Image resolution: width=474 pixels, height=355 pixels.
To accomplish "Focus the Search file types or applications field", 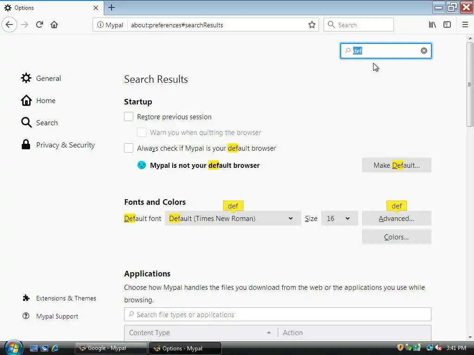I will click(x=278, y=314).
